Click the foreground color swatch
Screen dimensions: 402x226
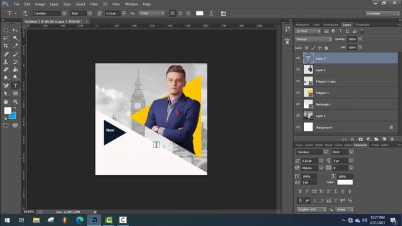(x=8, y=110)
